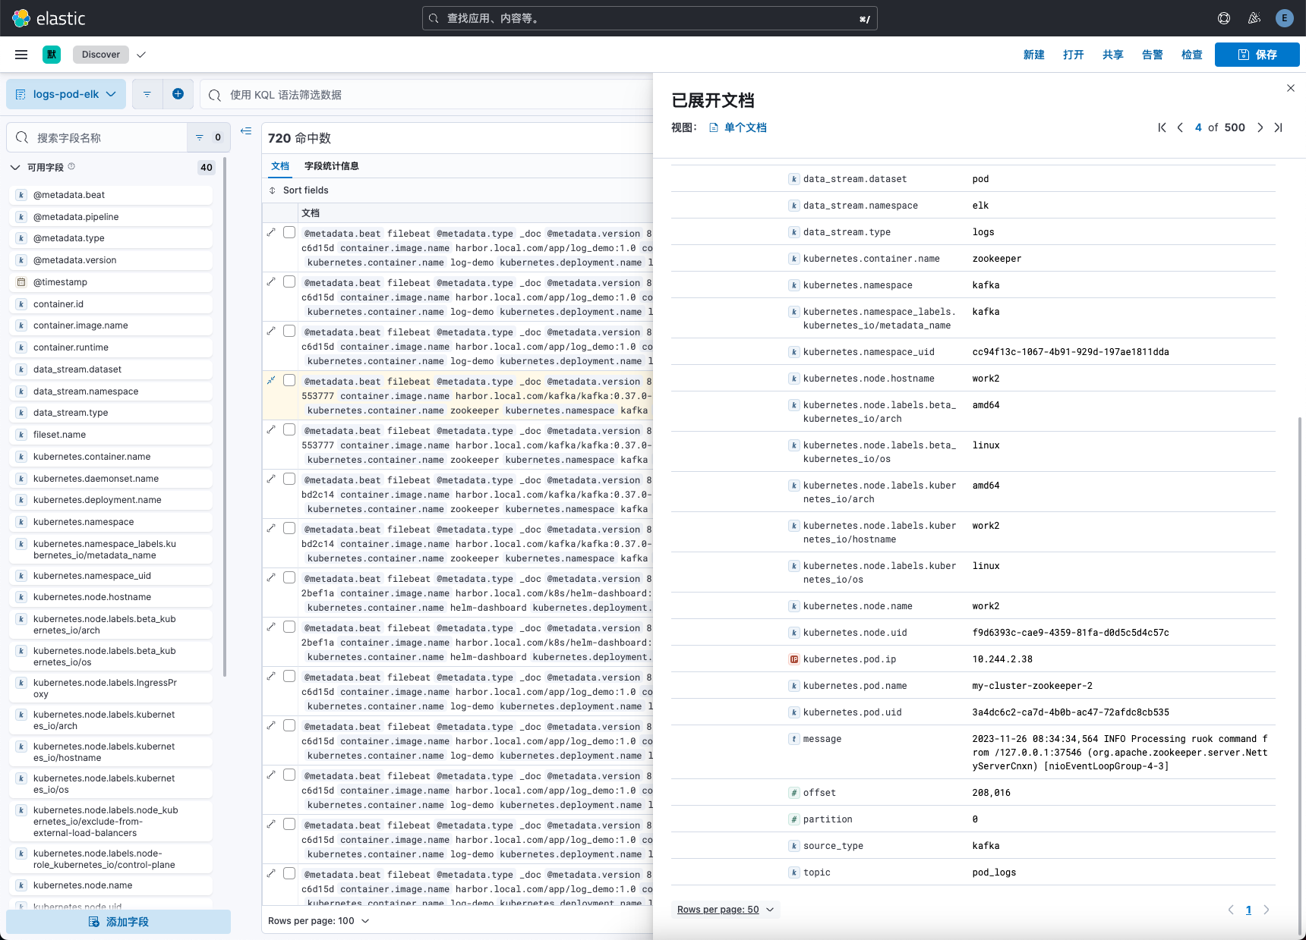Click the 添加字段 button
The image size is (1306, 940).
[118, 922]
